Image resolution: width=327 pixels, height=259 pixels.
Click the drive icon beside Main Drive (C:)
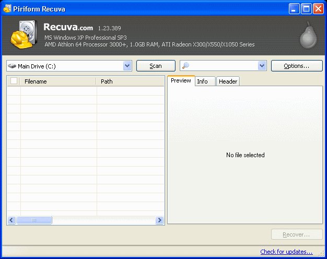pyautogui.click(x=12, y=66)
